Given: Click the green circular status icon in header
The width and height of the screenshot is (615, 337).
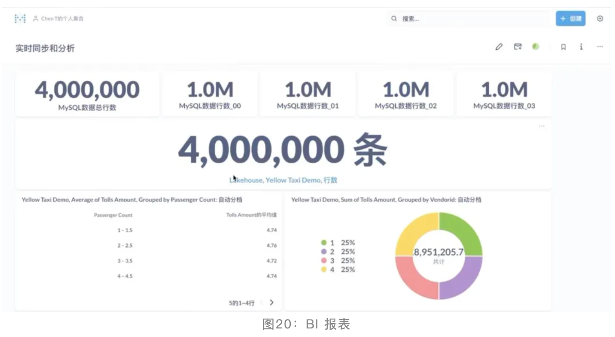Looking at the screenshot, I should click(535, 46).
